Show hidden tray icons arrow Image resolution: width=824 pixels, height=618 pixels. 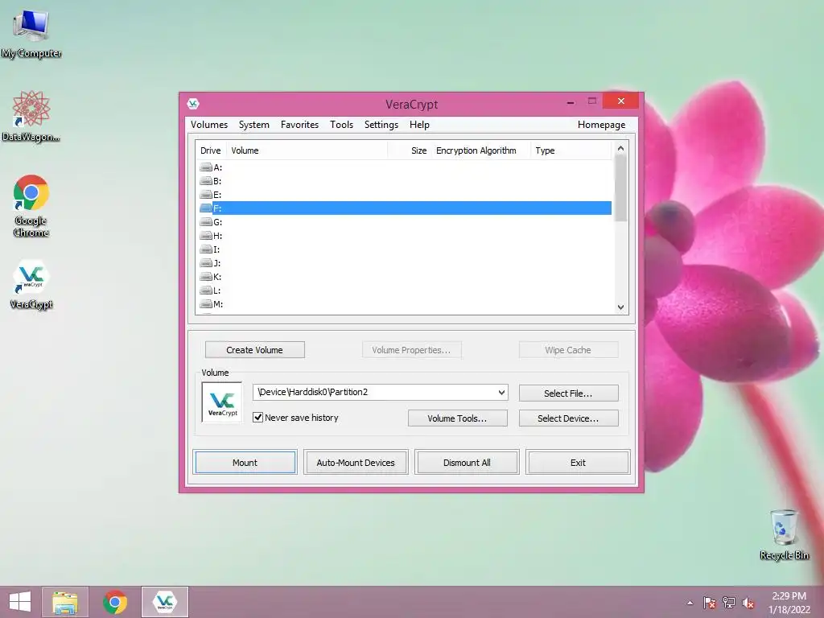pyautogui.click(x=690, y=603)
